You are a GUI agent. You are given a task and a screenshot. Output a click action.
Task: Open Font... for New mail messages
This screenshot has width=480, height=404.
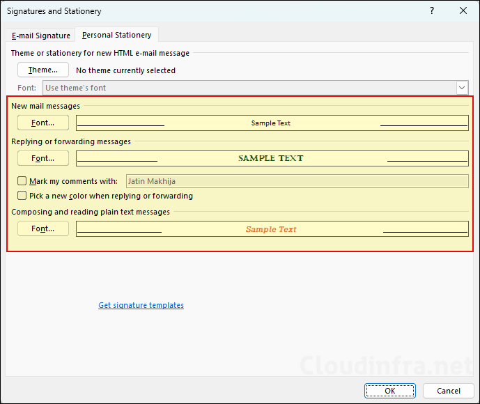point(43,123)
